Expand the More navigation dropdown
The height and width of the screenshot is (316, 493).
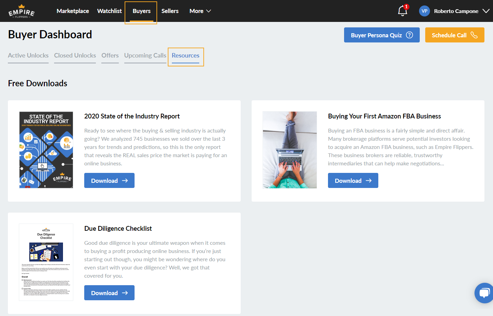[x=200, y=11]
